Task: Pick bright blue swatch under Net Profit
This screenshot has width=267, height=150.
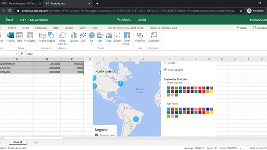Action: coord(208,109)
